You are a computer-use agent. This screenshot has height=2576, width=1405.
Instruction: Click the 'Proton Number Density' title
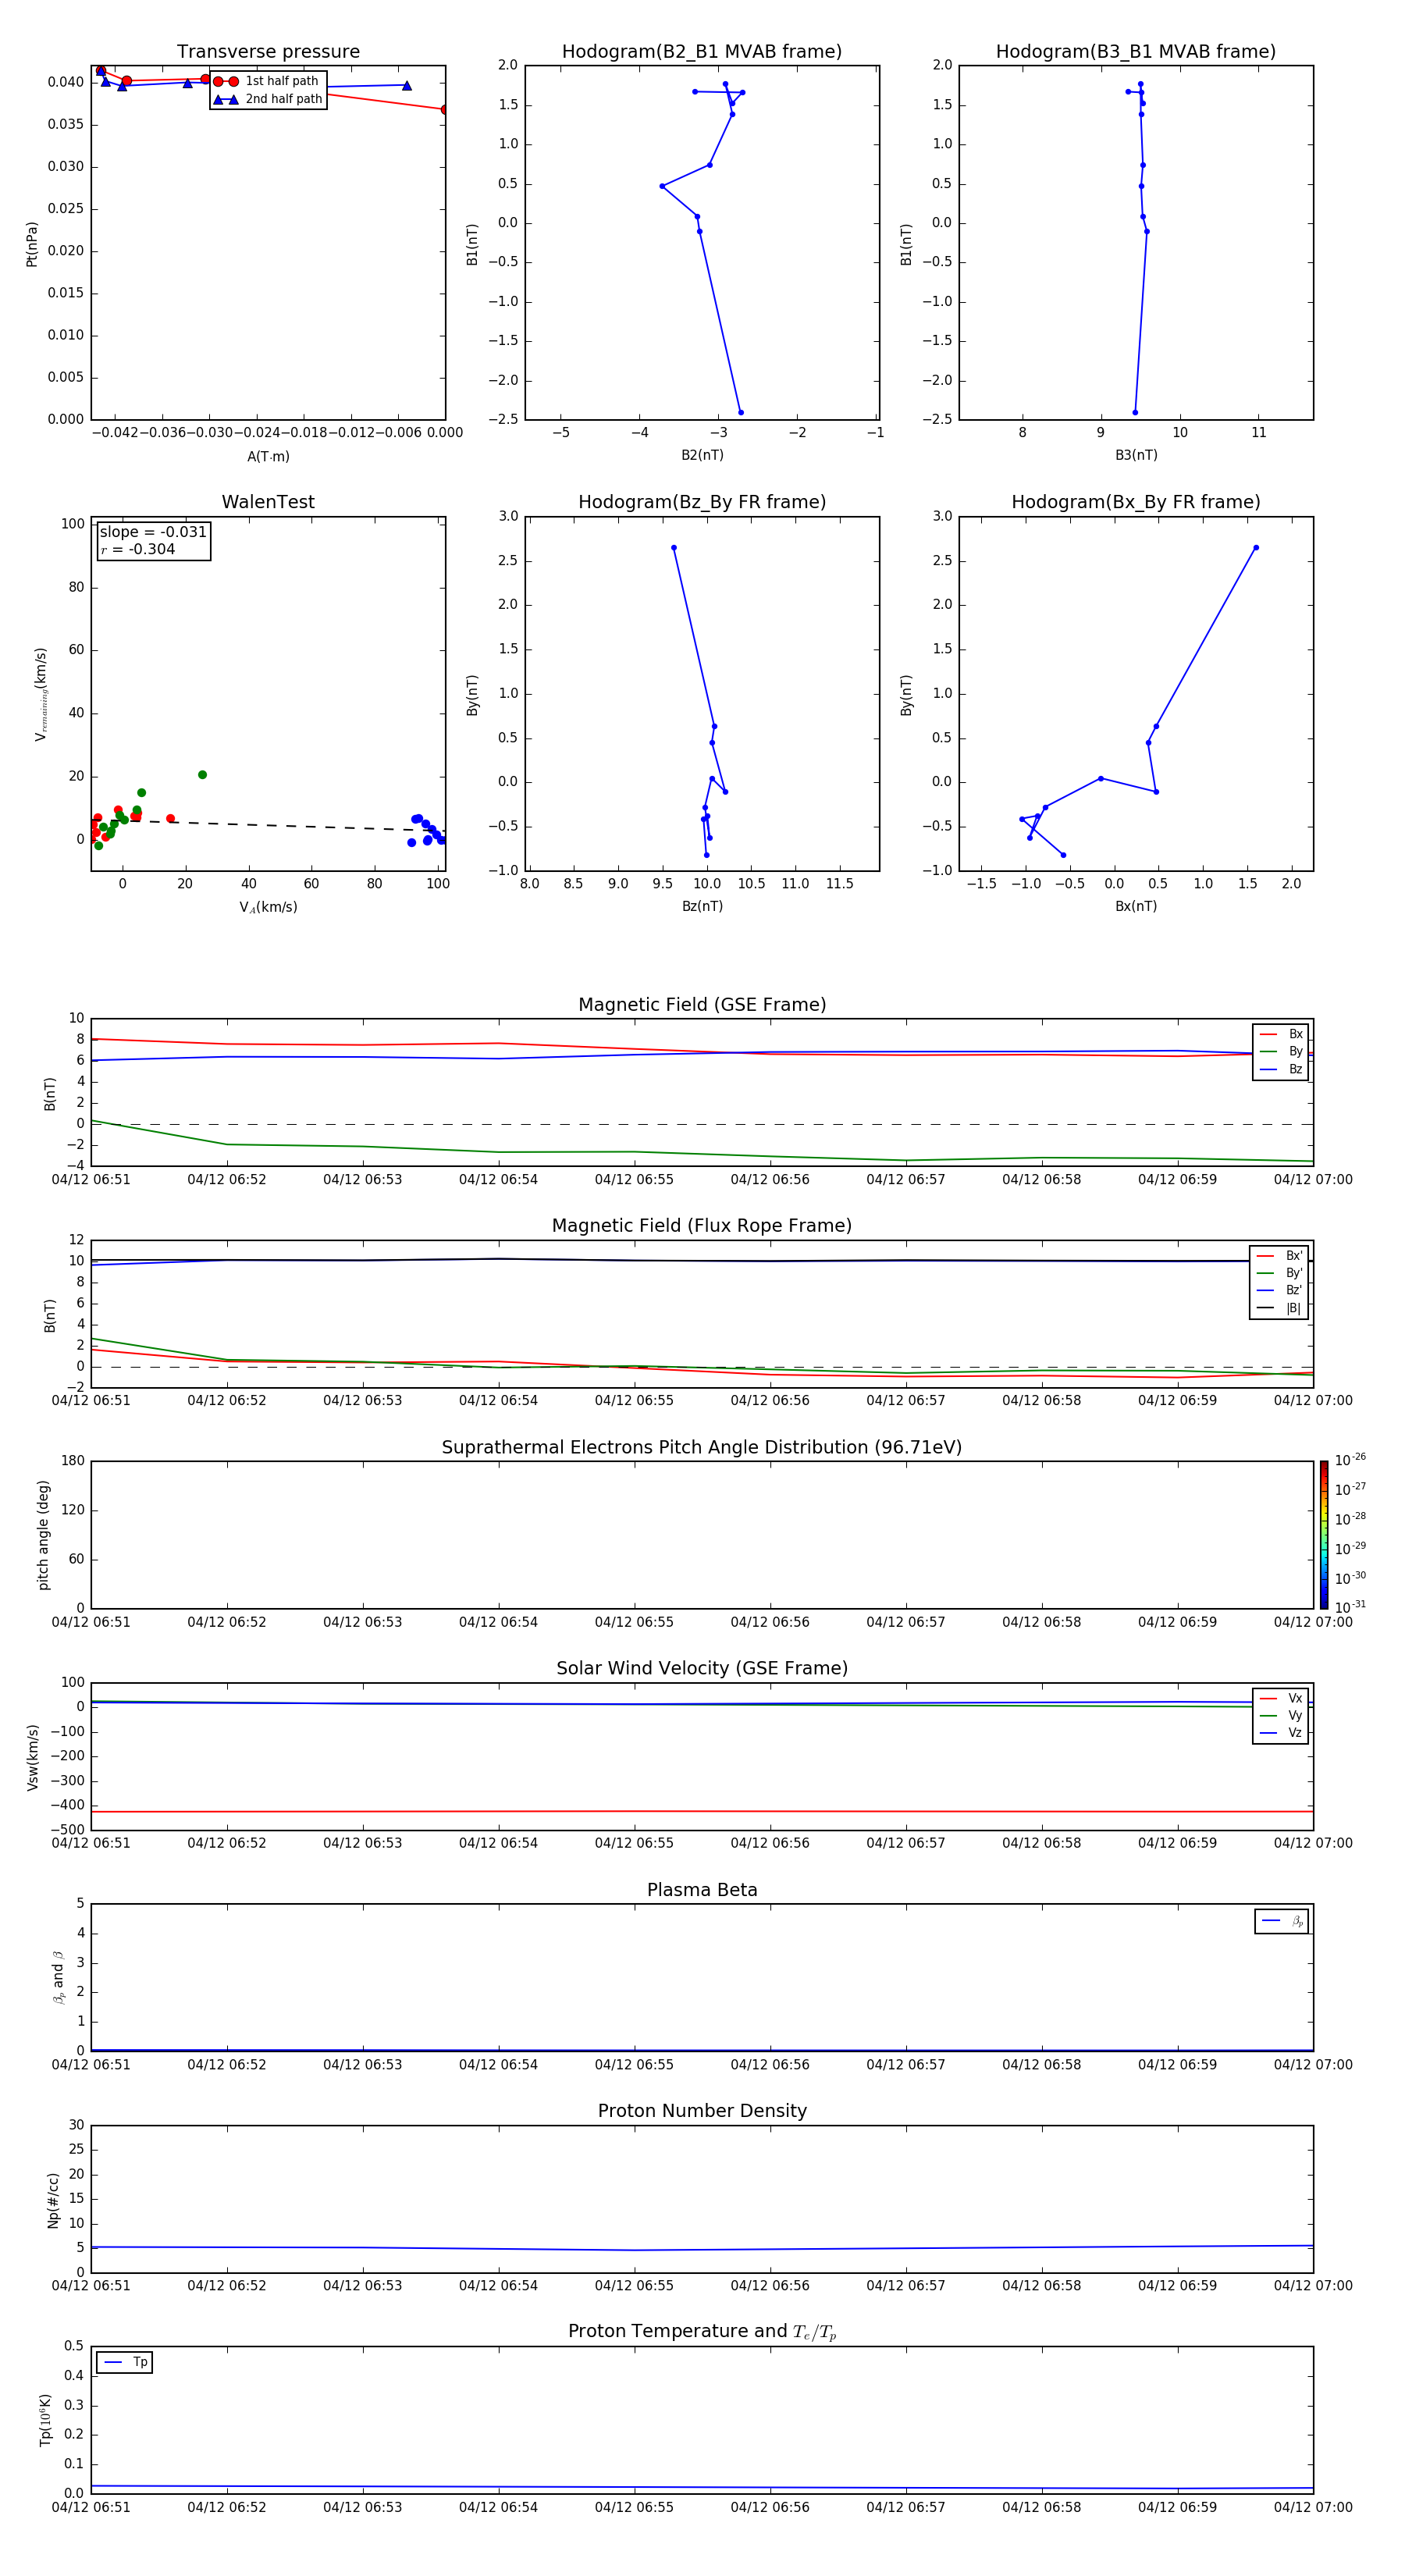[702, 2111]
